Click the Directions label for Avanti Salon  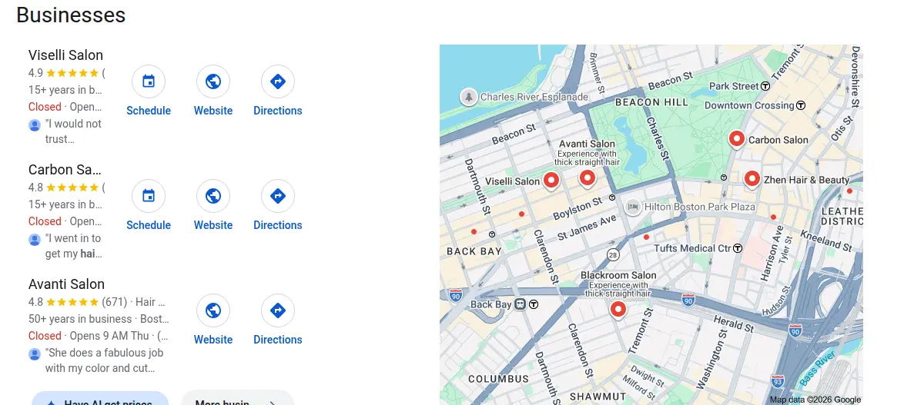click(278, 340)
